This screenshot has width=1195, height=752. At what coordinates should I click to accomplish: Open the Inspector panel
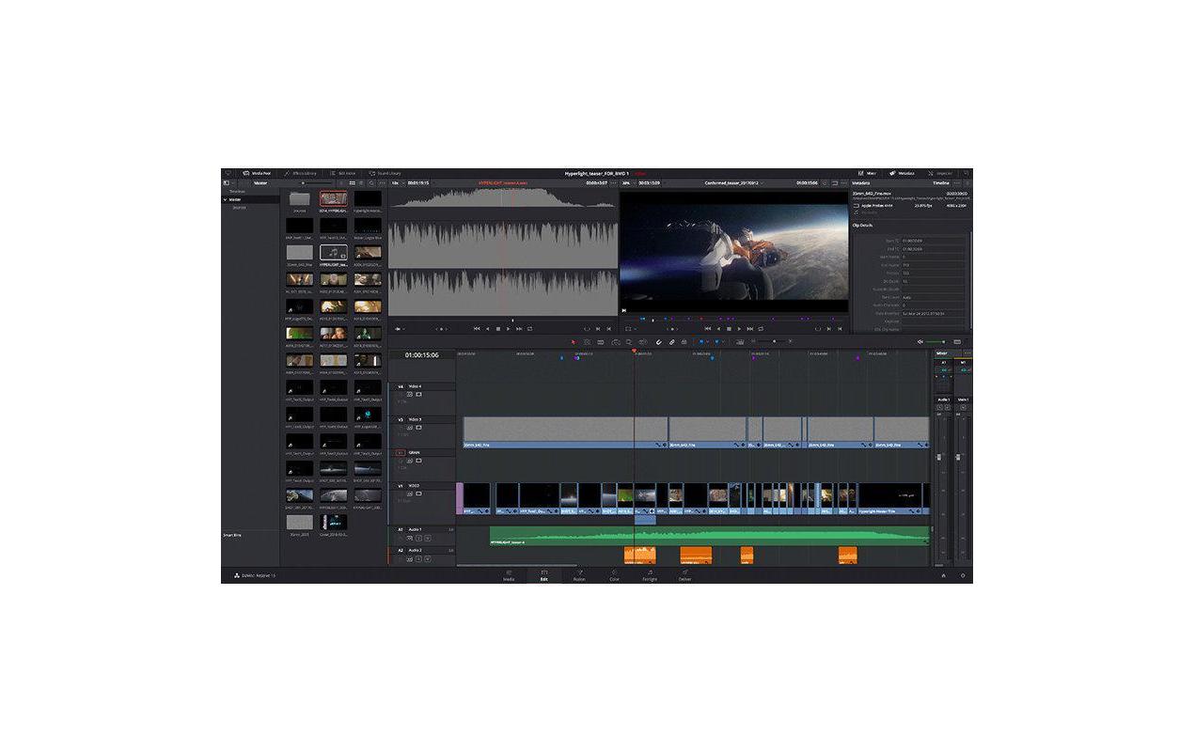[940, 173]
